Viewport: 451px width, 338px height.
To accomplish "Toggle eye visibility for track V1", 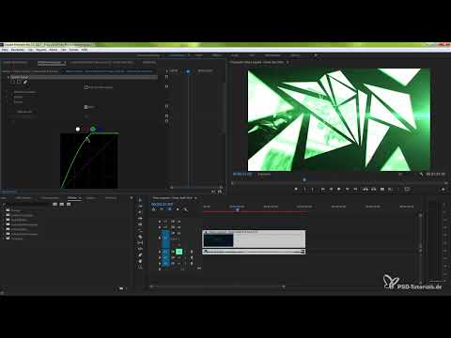I will 179,234.
